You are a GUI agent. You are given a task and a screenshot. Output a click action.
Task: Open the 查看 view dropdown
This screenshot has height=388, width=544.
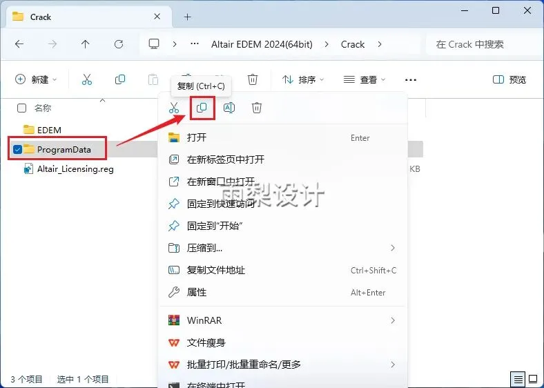365,80
